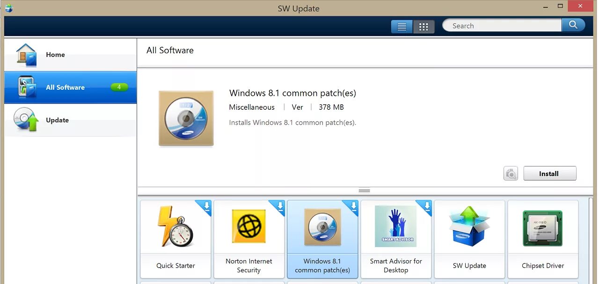
Task: Maximize the SW Update window
Action: 561,6
